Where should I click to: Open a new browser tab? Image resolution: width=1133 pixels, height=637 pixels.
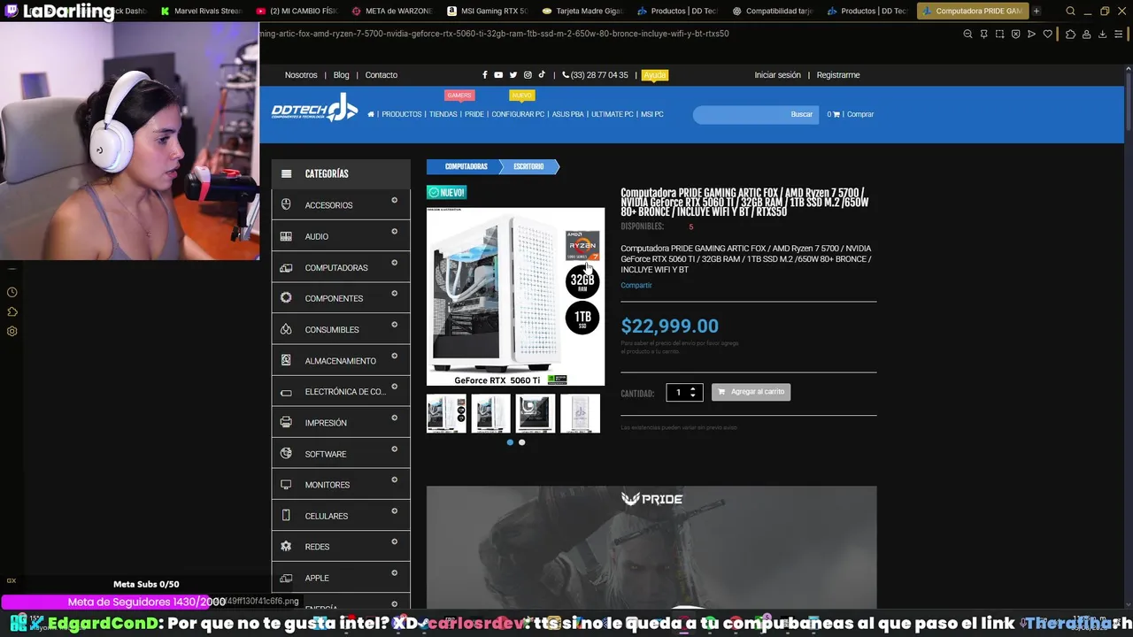(1037, 11)
